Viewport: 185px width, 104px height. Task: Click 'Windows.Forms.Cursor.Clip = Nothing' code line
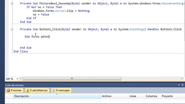[61, 11]
